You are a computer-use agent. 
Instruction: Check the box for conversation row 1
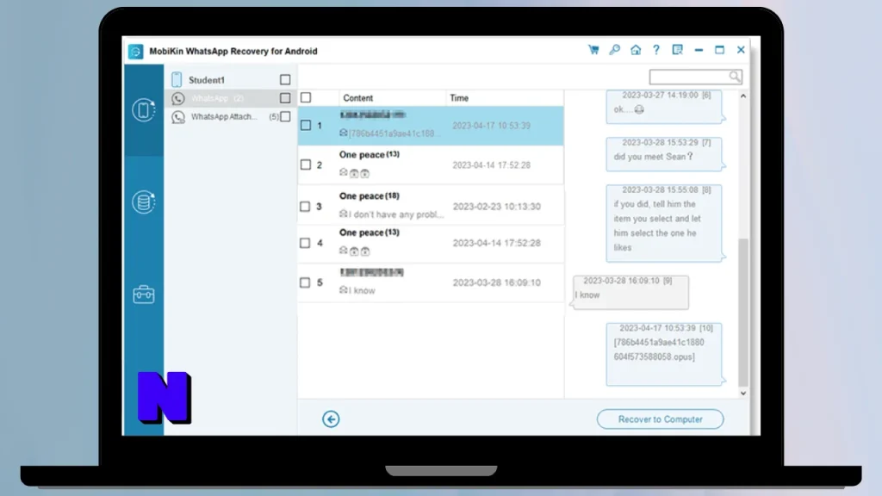306,126
